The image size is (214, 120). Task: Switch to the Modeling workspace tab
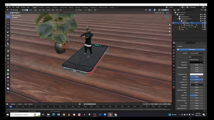41,7
